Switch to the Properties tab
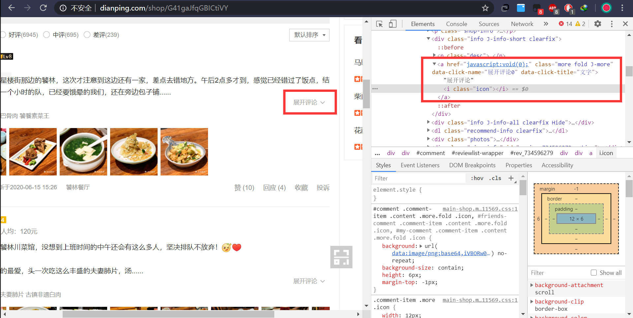633x318 pixels. pyautogui.click(x=519, y=165)
